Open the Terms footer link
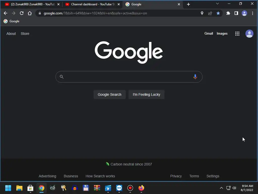Image resolution: width=258 pixels, height=194 pixels. point(194,176)
